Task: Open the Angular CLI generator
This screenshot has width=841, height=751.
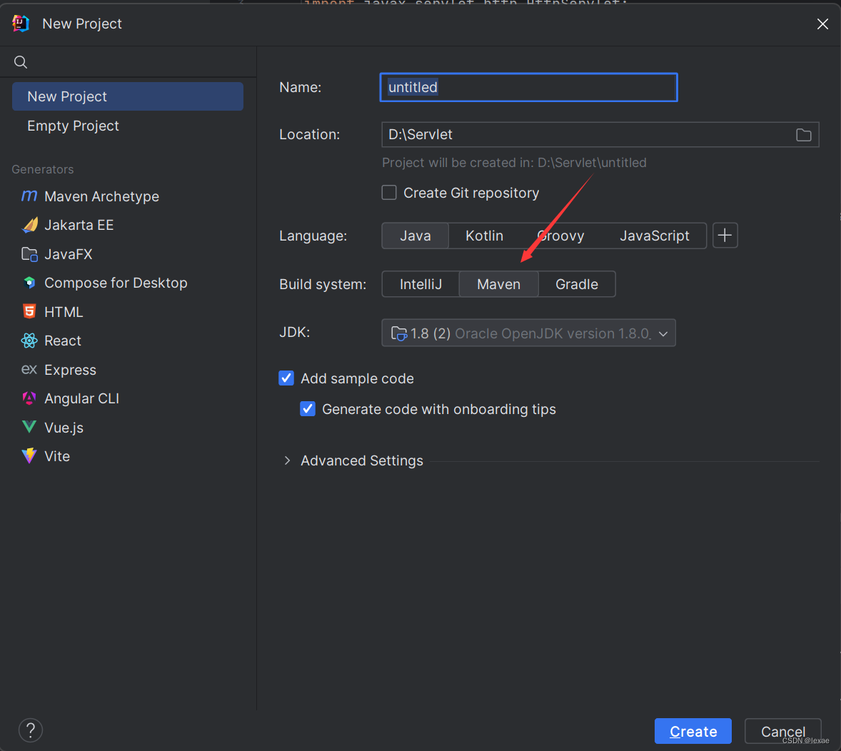Action: tap(128, 398)
